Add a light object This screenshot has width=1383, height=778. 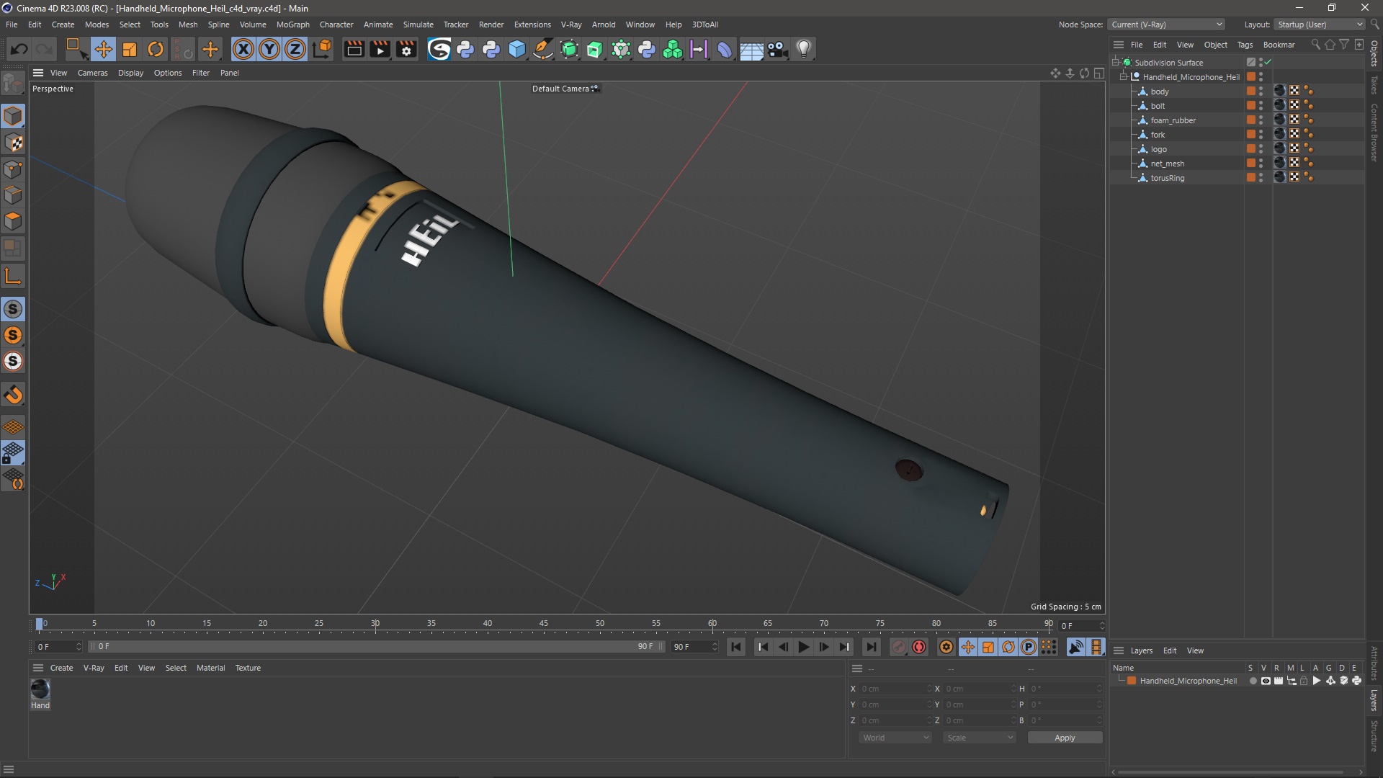[804, 49]
